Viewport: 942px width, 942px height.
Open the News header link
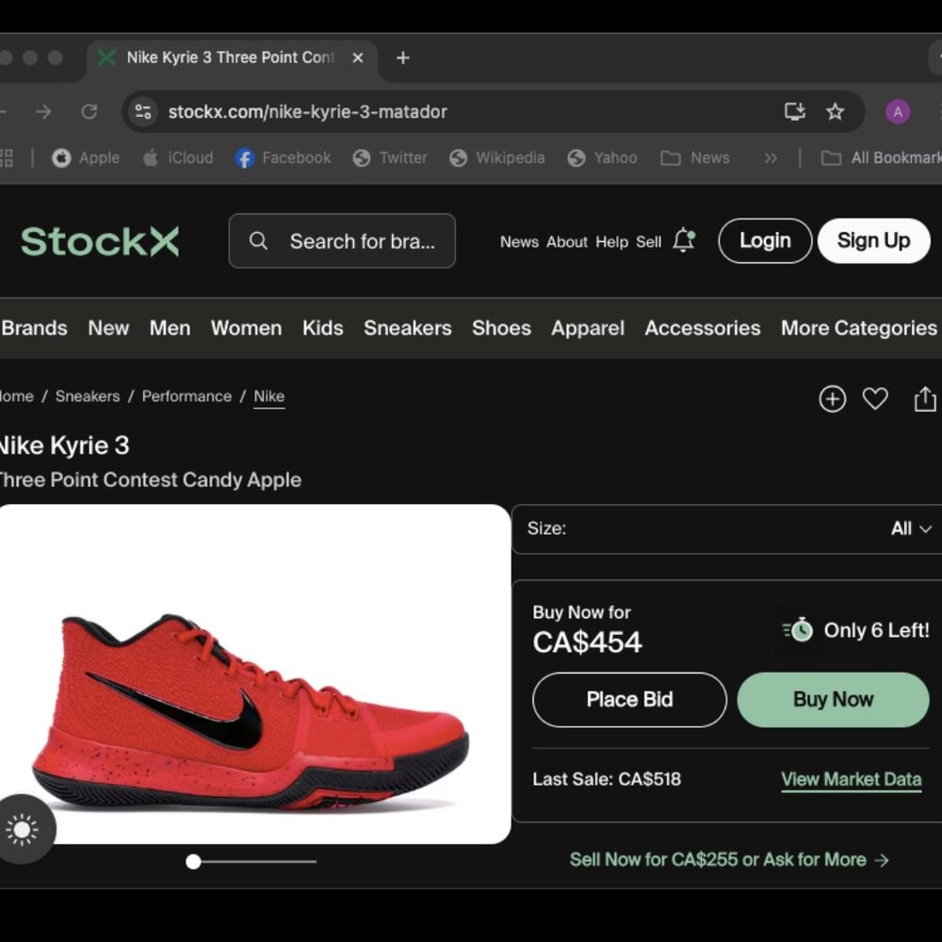[519, 242]
